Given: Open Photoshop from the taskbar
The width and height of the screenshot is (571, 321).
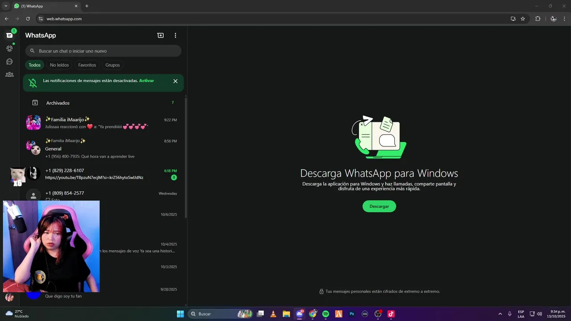Looking at the screenshot, I should click(352, 314).
